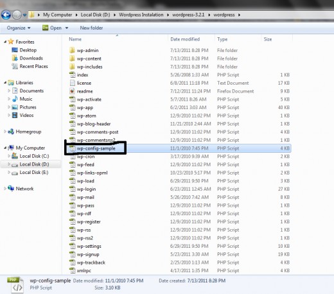
Task: Open the dropdown arrow next to Open
Action: point(67,28)
